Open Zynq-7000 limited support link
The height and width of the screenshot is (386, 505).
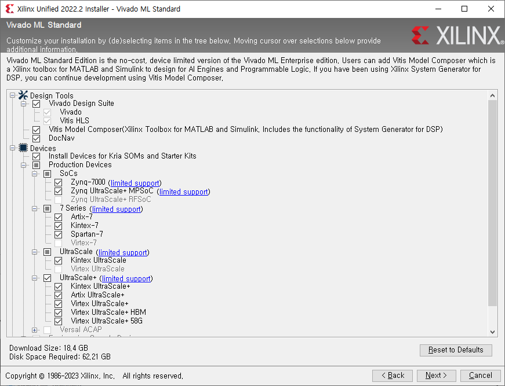135,183
